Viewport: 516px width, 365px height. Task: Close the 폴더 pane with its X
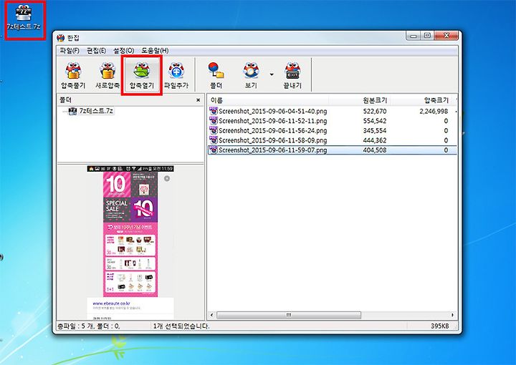pos(198,100)
